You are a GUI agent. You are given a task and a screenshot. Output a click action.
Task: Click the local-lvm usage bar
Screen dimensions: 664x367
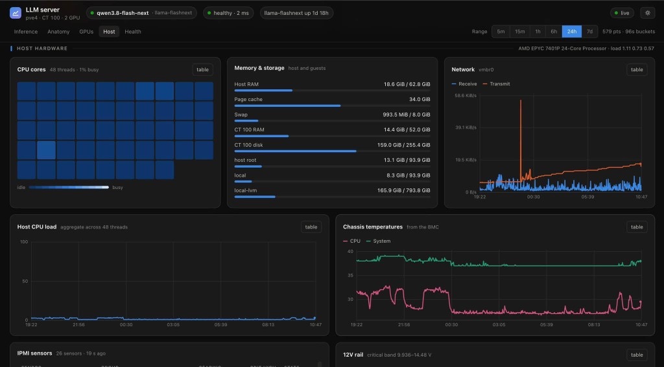tap(332, 197)
